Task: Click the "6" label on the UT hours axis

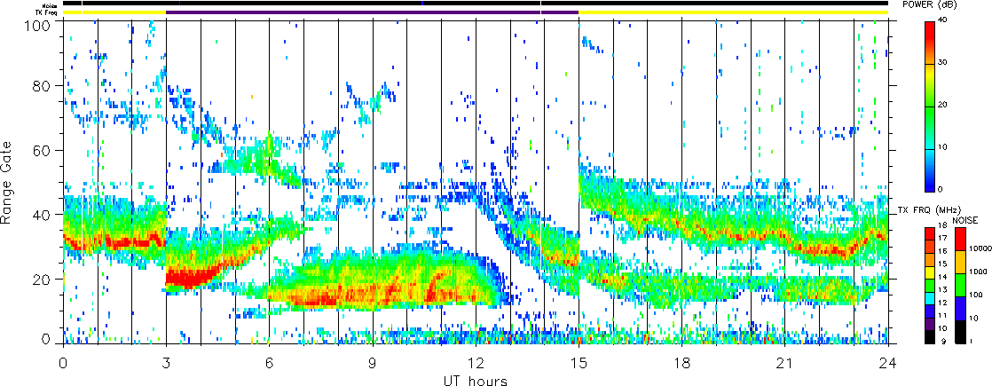Action: coord(270,363)
